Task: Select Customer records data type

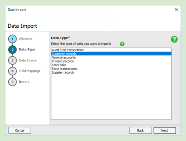Action: coord(64,54)
